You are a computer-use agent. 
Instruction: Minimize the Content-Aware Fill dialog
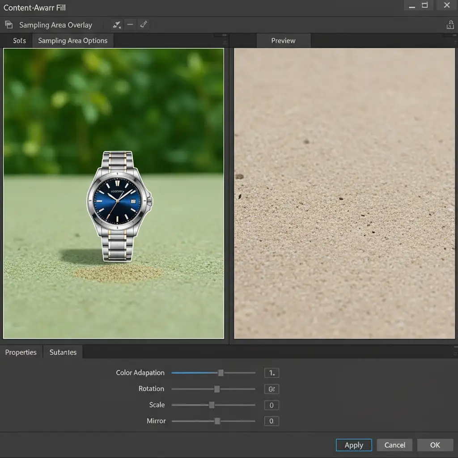point(411,5)
